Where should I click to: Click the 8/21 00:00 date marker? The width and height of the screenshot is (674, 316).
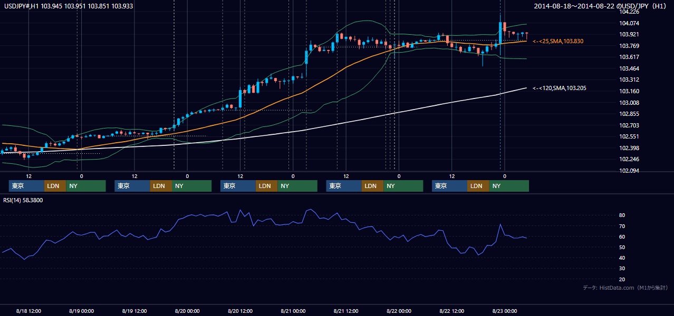(293, 311)
